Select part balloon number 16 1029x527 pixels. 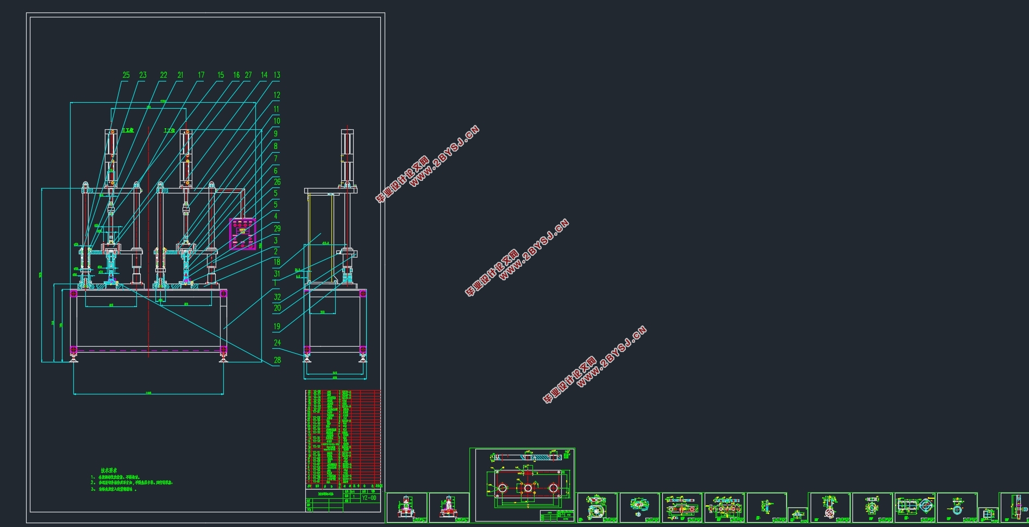pyautogui.click(x=236, y=75)
